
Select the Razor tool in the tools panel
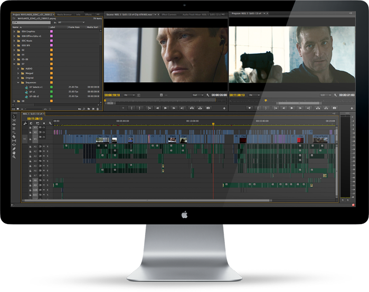click(14, 137)
